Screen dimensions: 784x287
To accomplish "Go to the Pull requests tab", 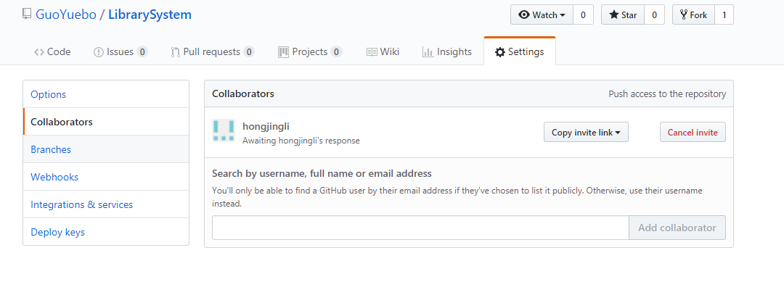I will 213,52.
